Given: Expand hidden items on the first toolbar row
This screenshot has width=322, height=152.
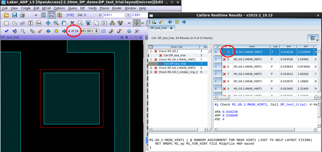Looking at the screenshot, I should point(36,15).
